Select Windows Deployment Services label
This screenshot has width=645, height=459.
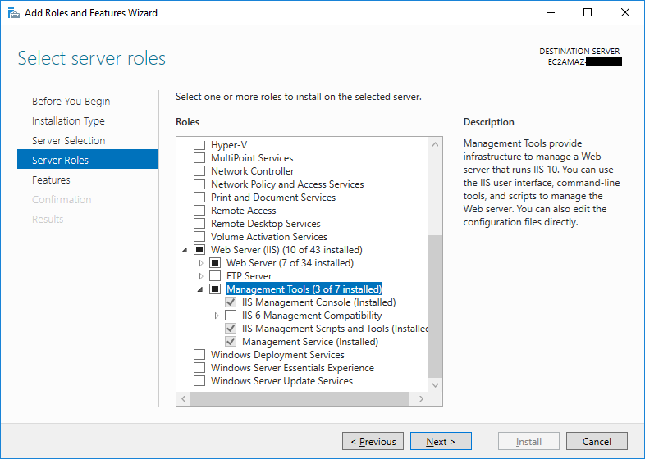point(277,355)
